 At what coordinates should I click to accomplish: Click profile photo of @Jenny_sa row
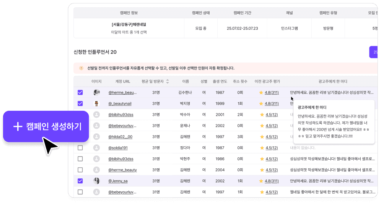pos(96,181)
